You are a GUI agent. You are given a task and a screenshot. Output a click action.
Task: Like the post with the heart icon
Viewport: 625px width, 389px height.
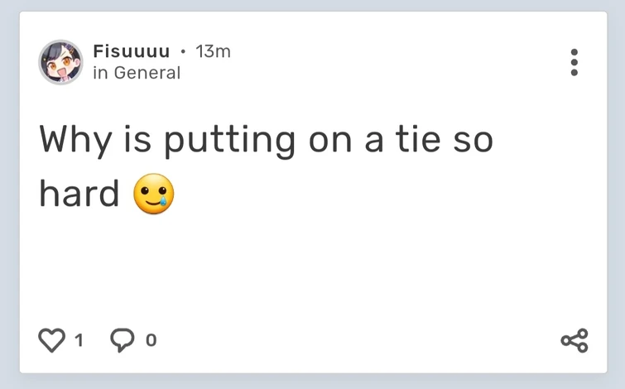(x=52, y=340)
